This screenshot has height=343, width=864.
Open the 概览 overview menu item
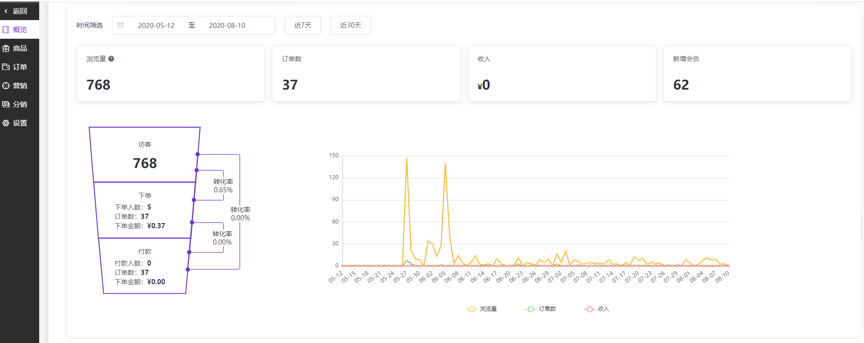pos(20,29)
